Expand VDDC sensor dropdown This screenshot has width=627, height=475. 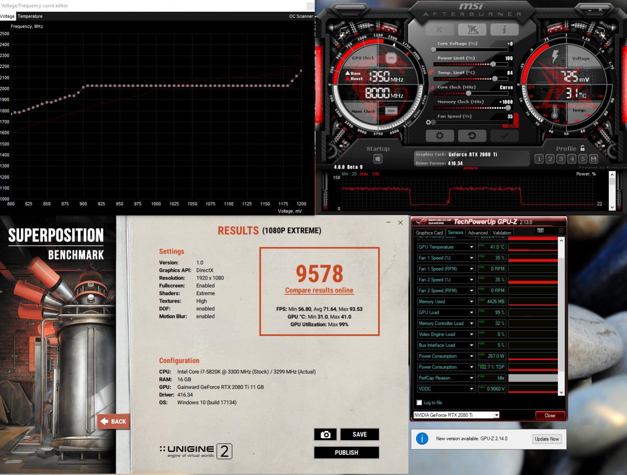pos(471,389)
